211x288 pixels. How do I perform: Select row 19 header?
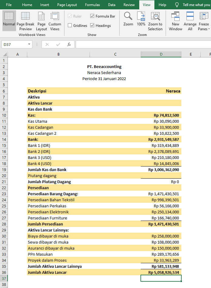[4, 170]
